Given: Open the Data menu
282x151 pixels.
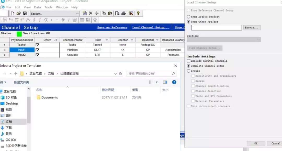Looking at the screenshot, I should (37, 7).
